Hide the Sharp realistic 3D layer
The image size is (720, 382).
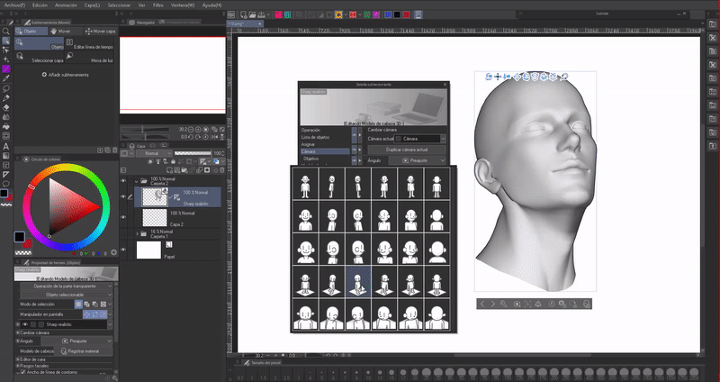click(124, 197)
